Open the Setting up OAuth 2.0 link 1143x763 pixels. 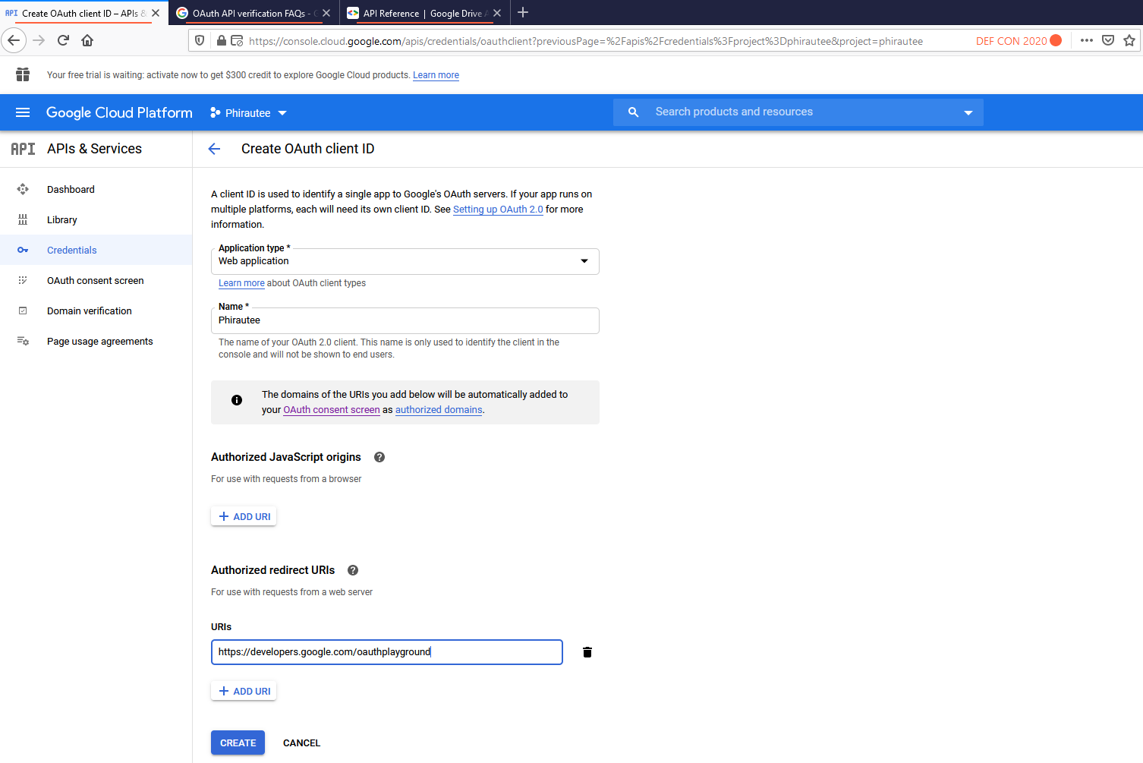tap(498, 210)
